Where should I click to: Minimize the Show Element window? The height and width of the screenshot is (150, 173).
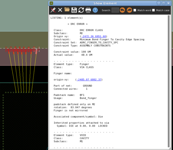pyautogui.click(x=159, y=3)
